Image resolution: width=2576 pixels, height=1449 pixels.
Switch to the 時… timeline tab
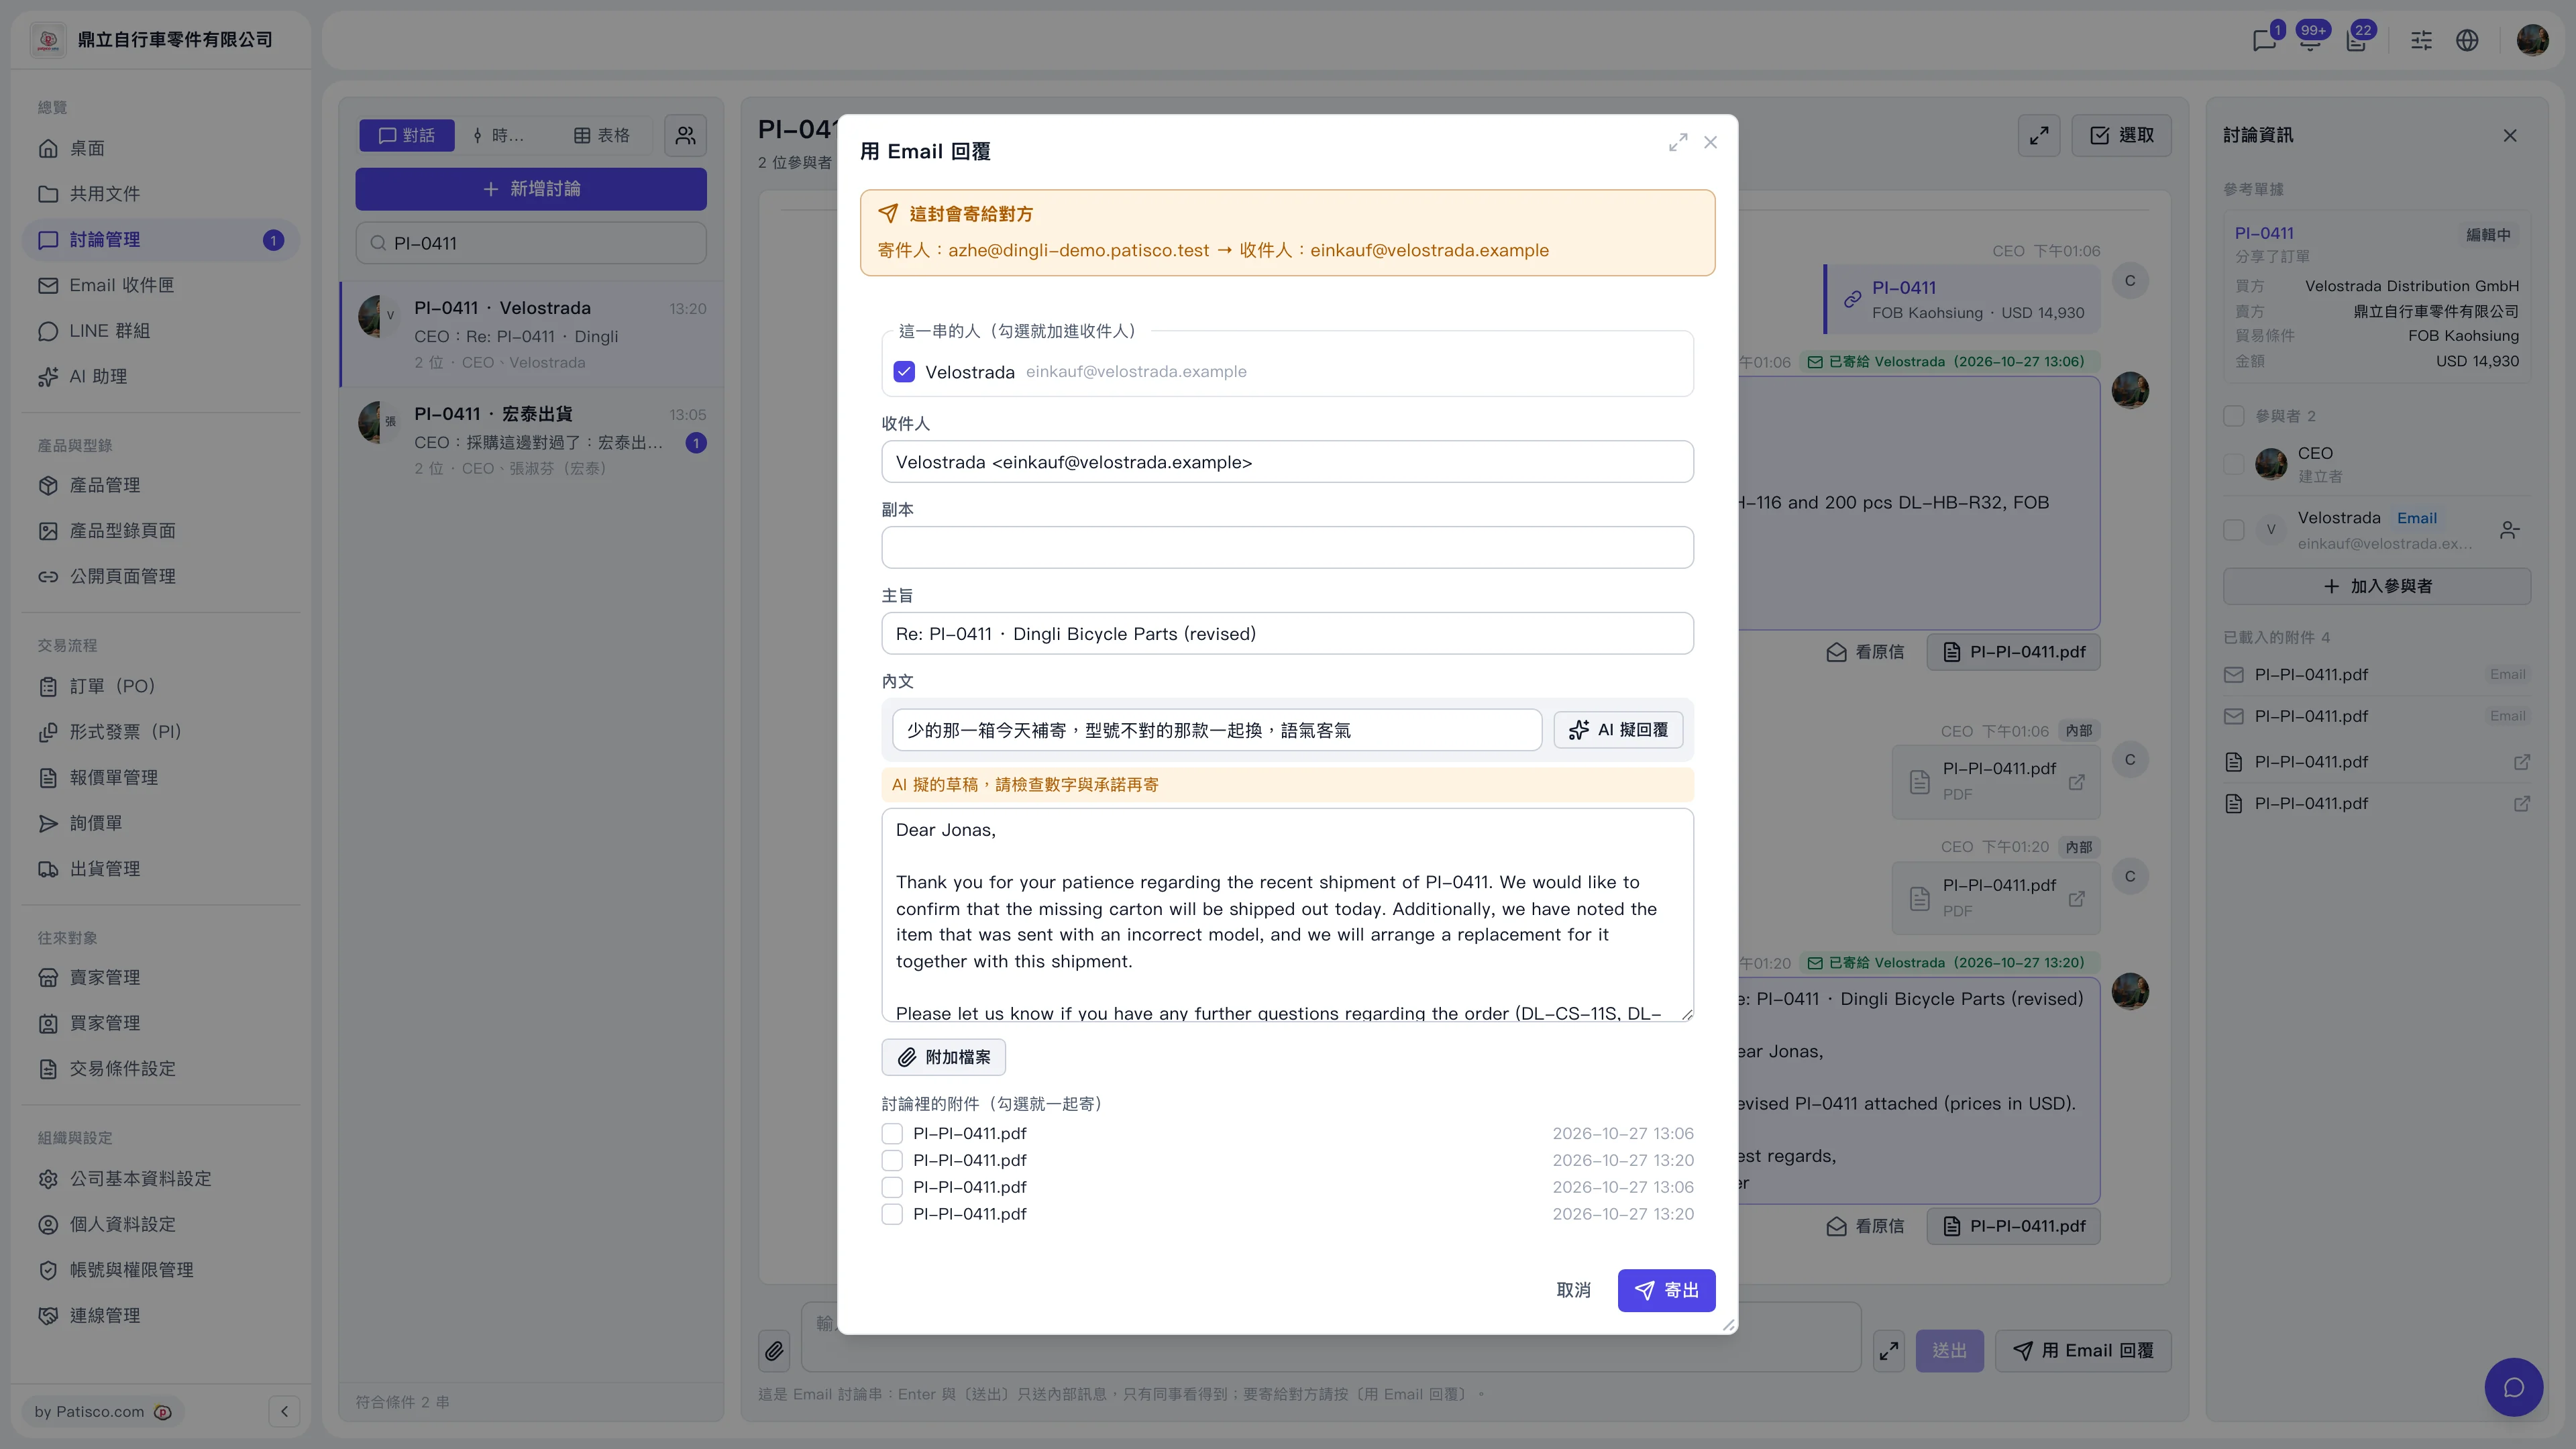498,135
